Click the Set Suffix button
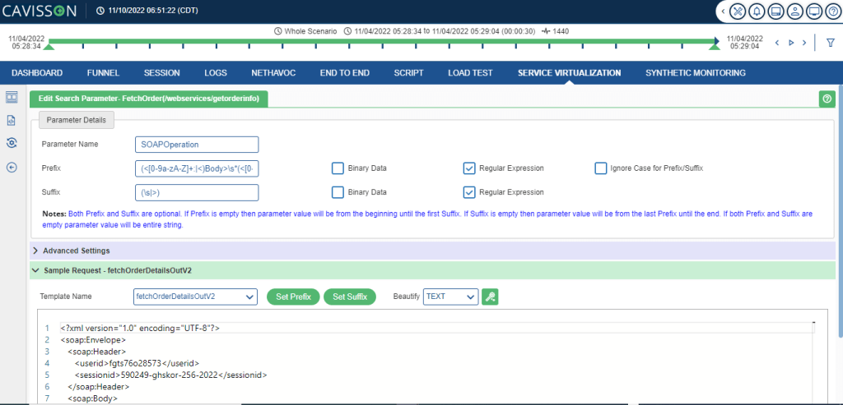 (x=349, y=297)
